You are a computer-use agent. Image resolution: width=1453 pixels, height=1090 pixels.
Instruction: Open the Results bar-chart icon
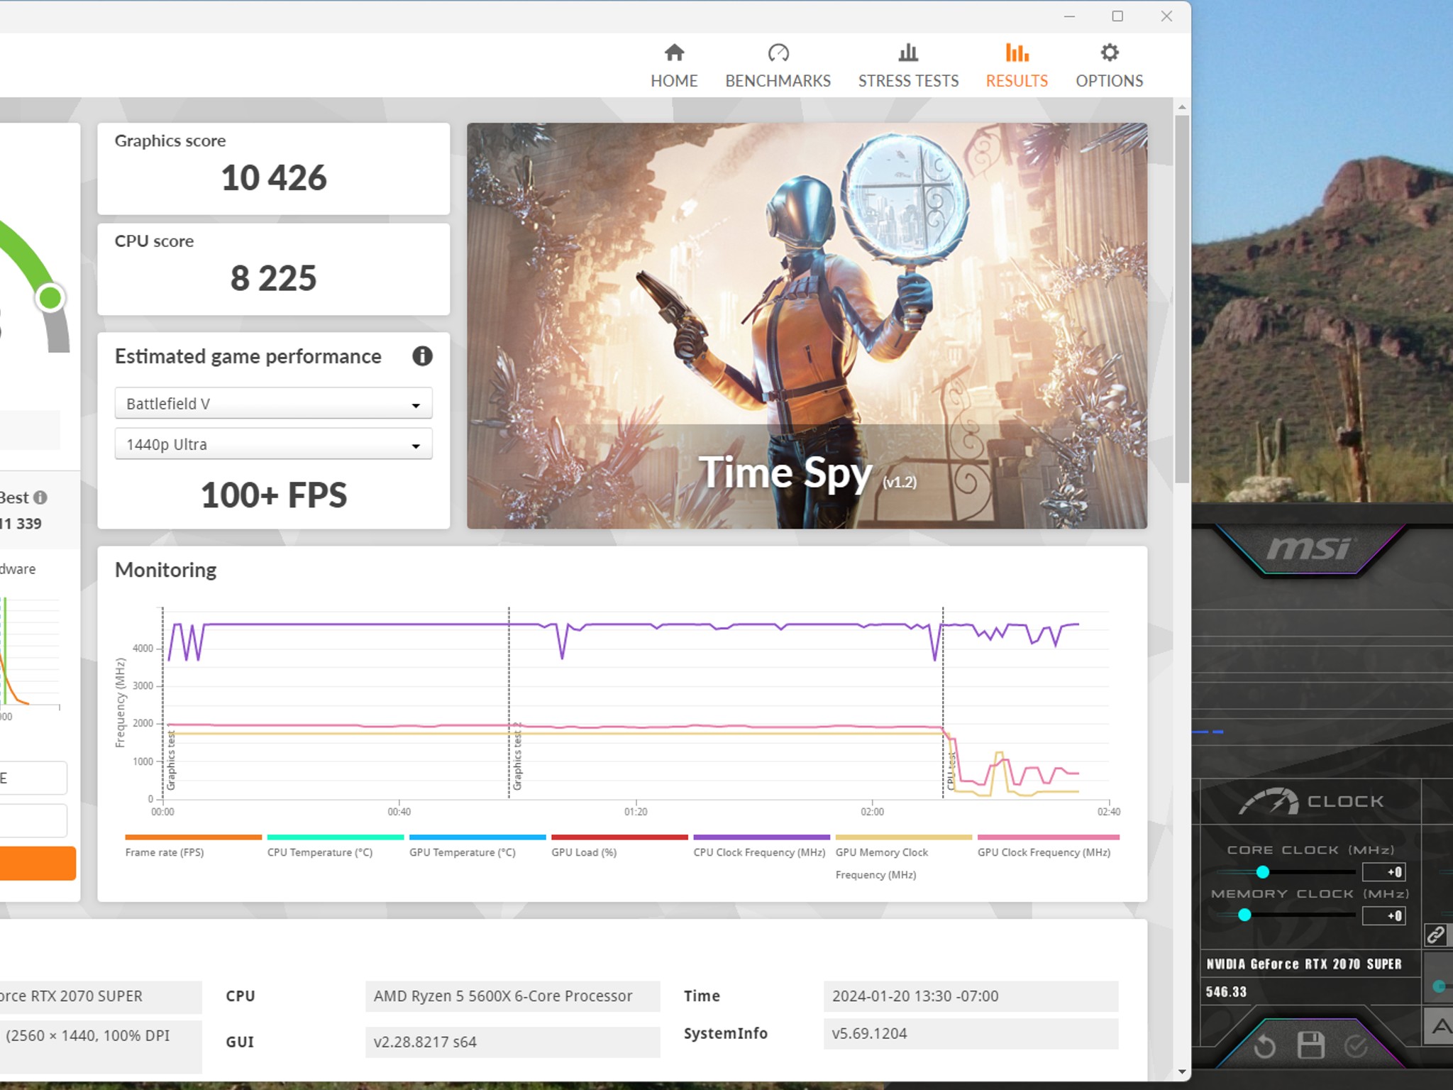1016,52
